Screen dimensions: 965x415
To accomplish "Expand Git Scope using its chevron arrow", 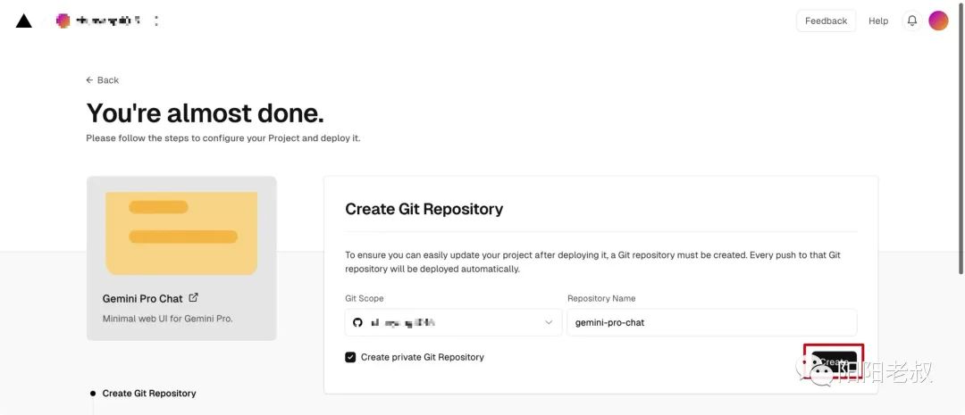I will pyautogui.click(x=549, y=322).
